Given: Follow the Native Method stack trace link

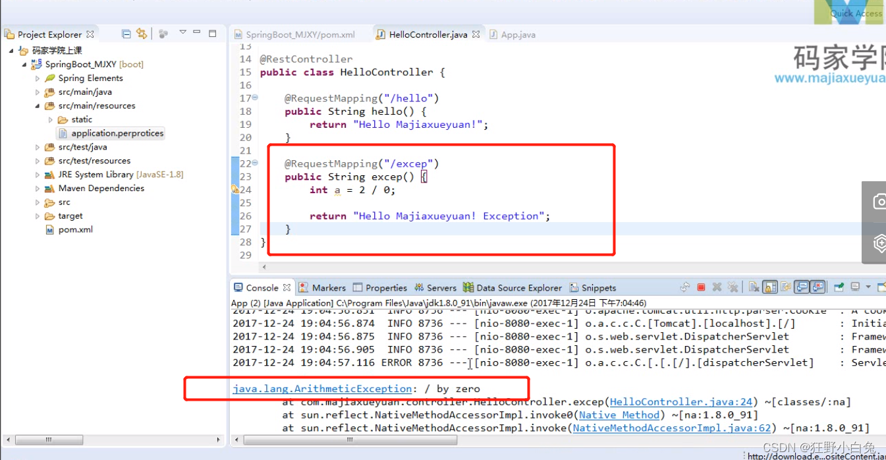Looking at the screenshot, I should (x=619, y=415).
